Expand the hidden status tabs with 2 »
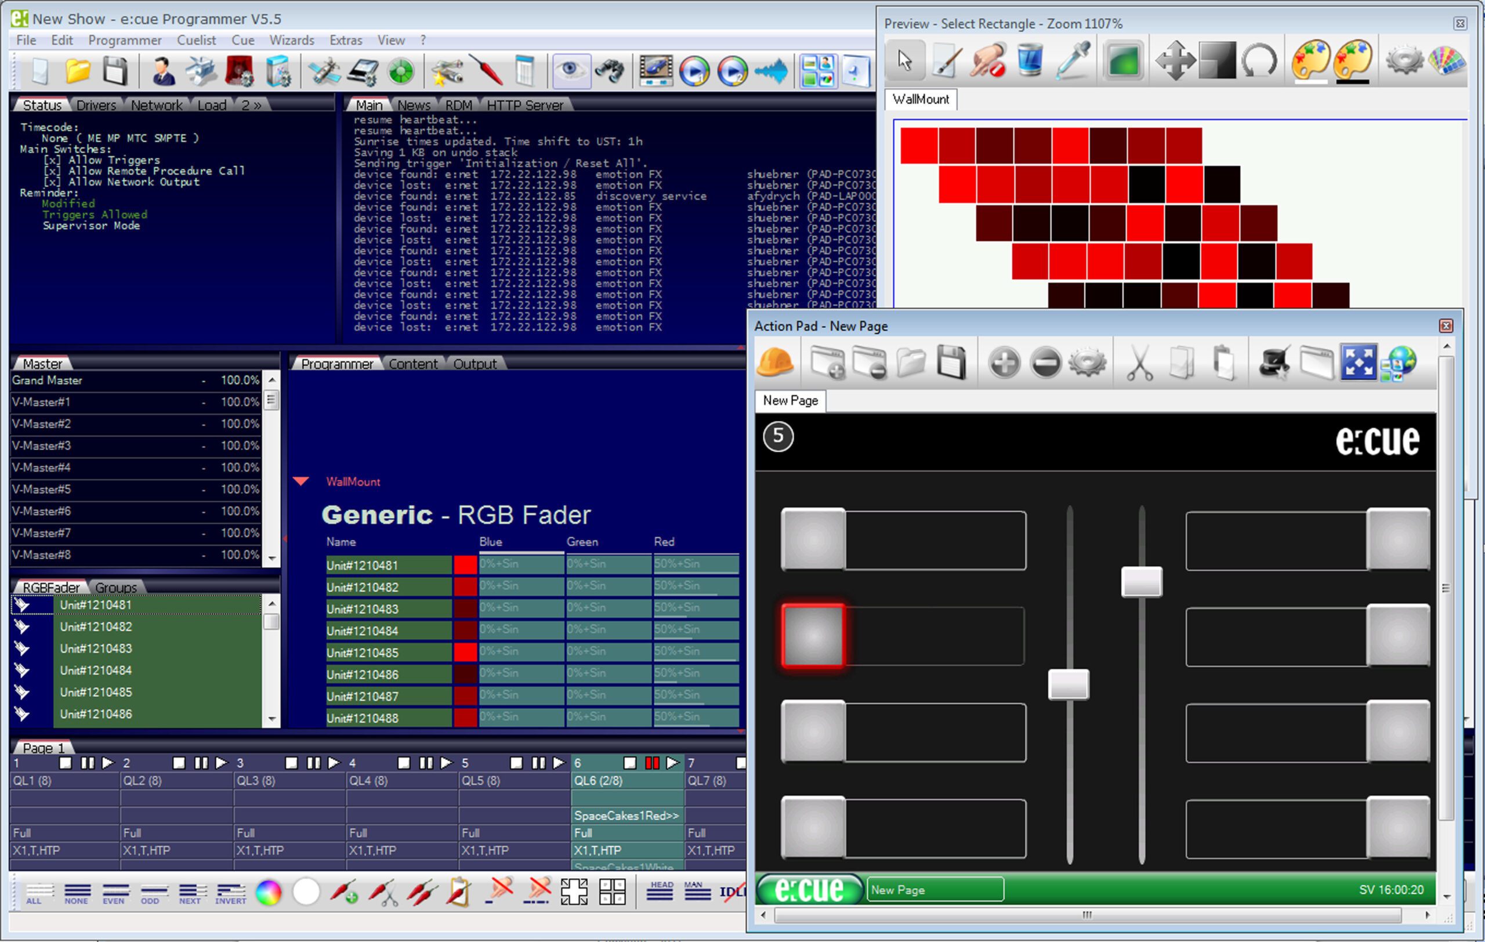The image size is (1485, 942). [251, 106]
